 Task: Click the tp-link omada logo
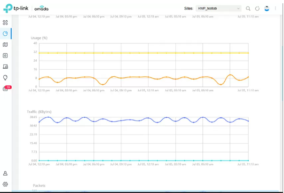pyautogui.click(x=26, y=8)
